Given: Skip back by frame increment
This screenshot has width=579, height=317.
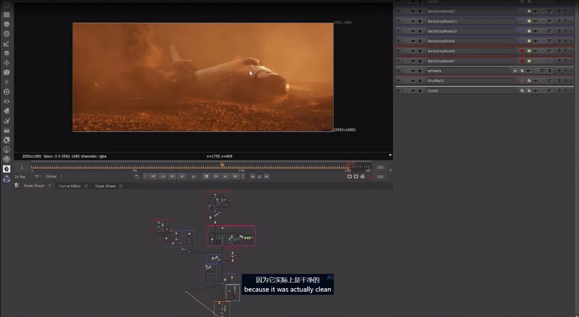Looking at the screenshot, I should point(253,176).
